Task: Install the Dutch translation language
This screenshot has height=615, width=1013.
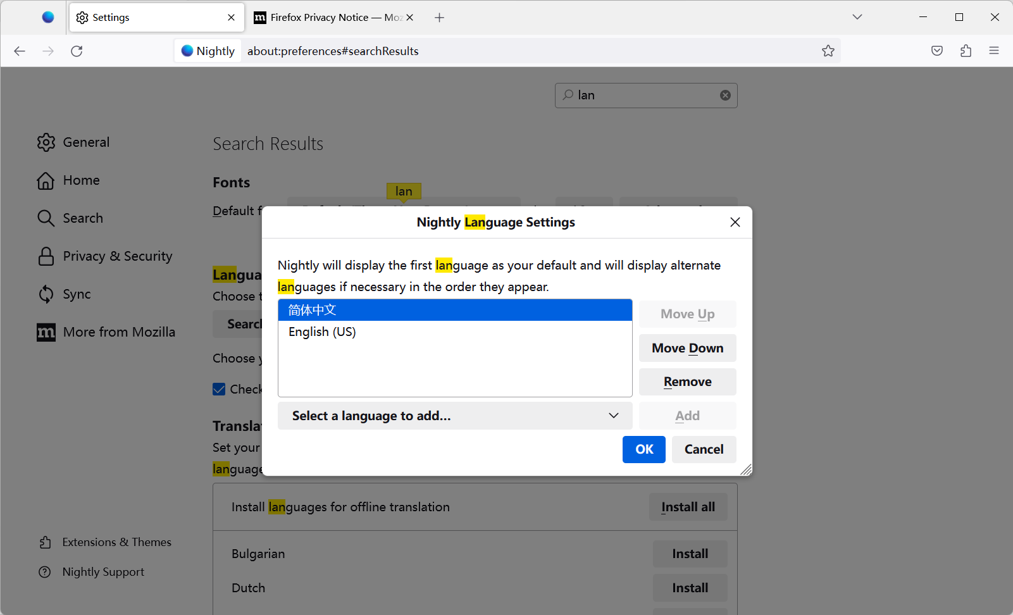Action: (x=690, y=588)
